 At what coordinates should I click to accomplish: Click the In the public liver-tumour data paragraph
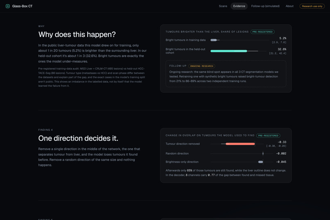pos(93,53)
